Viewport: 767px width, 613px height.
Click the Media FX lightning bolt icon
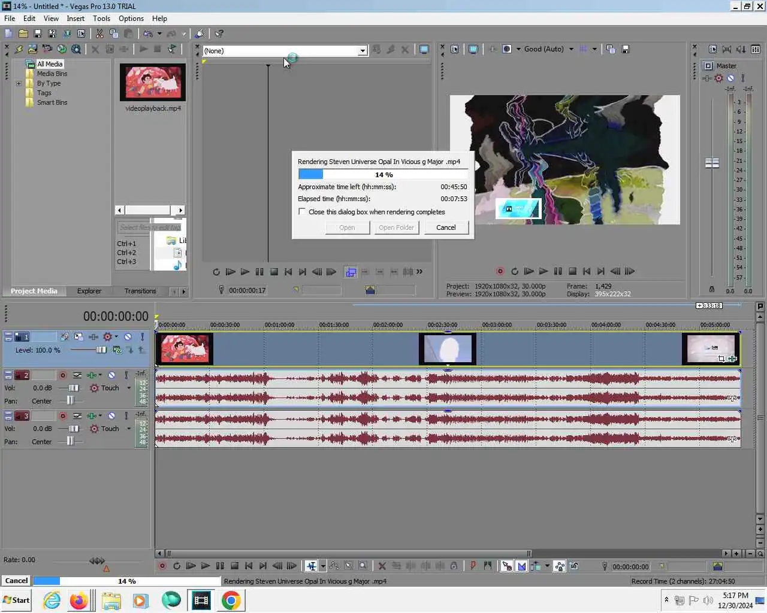18,49
